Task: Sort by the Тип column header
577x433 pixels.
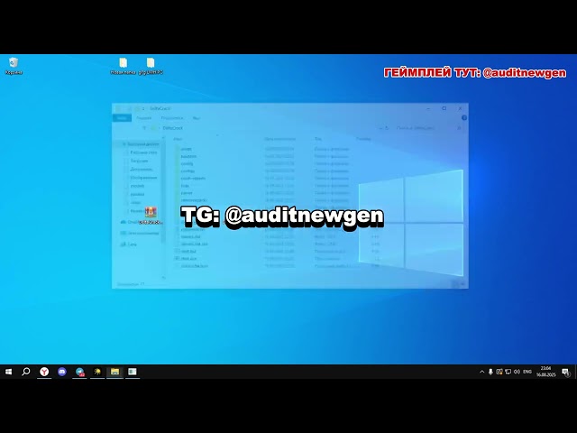Action: coord(318,139)
